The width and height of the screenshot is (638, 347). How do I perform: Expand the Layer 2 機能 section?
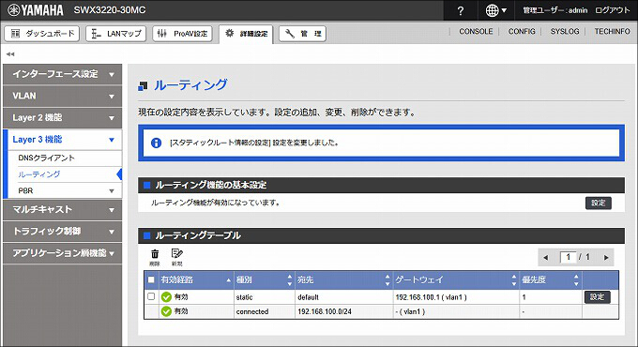(62, 118)
